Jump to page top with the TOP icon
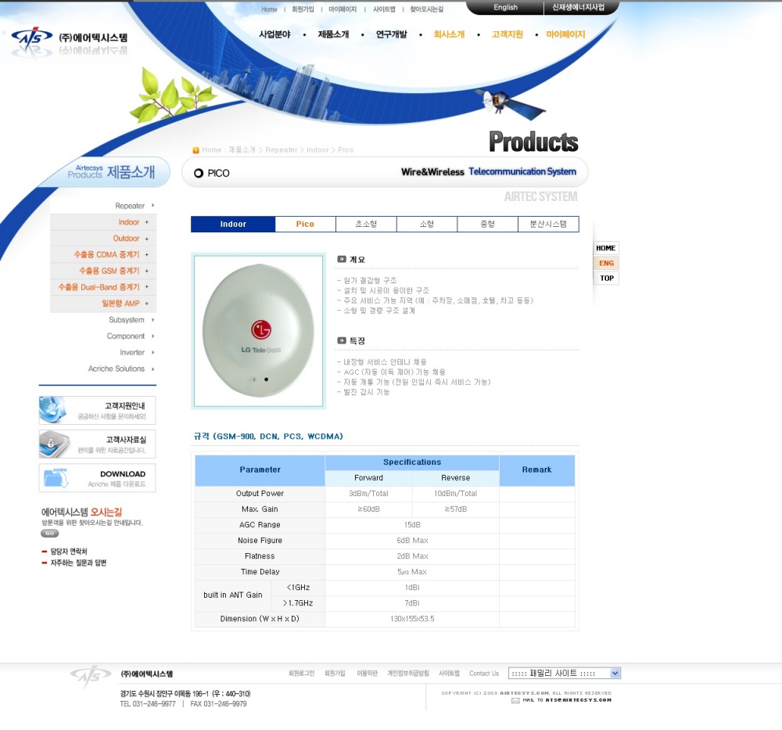782x730 pixels. pos(606,278)
